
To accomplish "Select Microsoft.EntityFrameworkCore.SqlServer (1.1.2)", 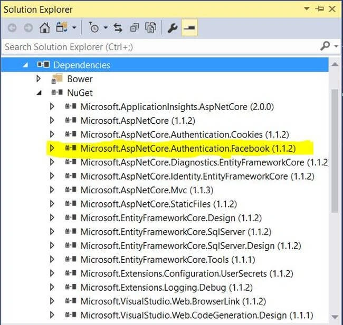I will pos(176,232).
